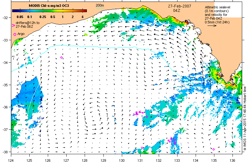The height and width of the screenshot is (162, 250).
Task: Click the magenta drifter track cluster near 131E, 36S
Action: (x=138, y=113)
